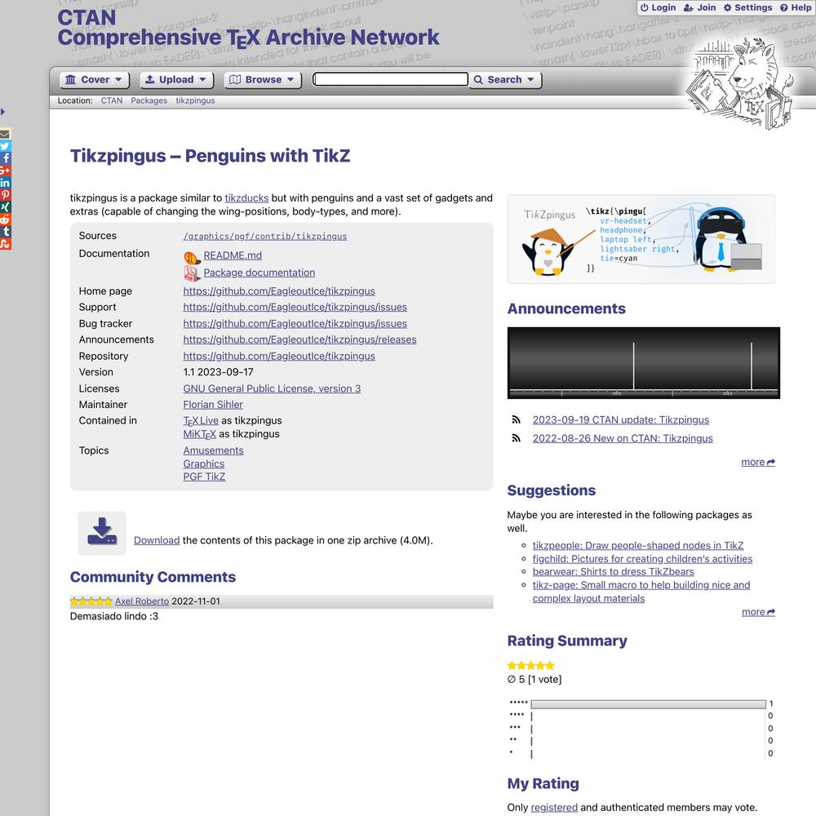Image resolution: width=816 pixels, height=816 pixels.
Task: Open the TikZpingus preview image
Action: tap(641, 239)
